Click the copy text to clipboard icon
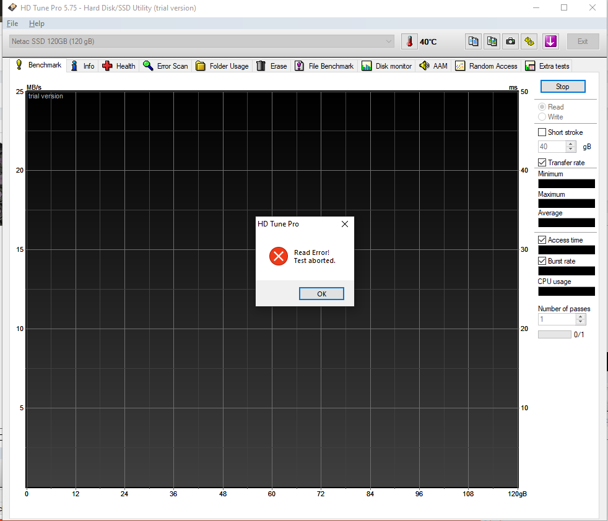 click(473, 41)
